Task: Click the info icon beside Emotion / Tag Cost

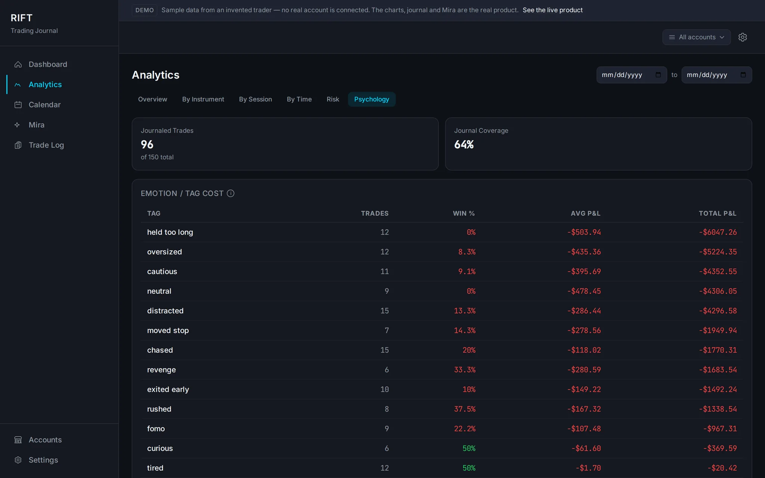Action: (x=230, y=193)
